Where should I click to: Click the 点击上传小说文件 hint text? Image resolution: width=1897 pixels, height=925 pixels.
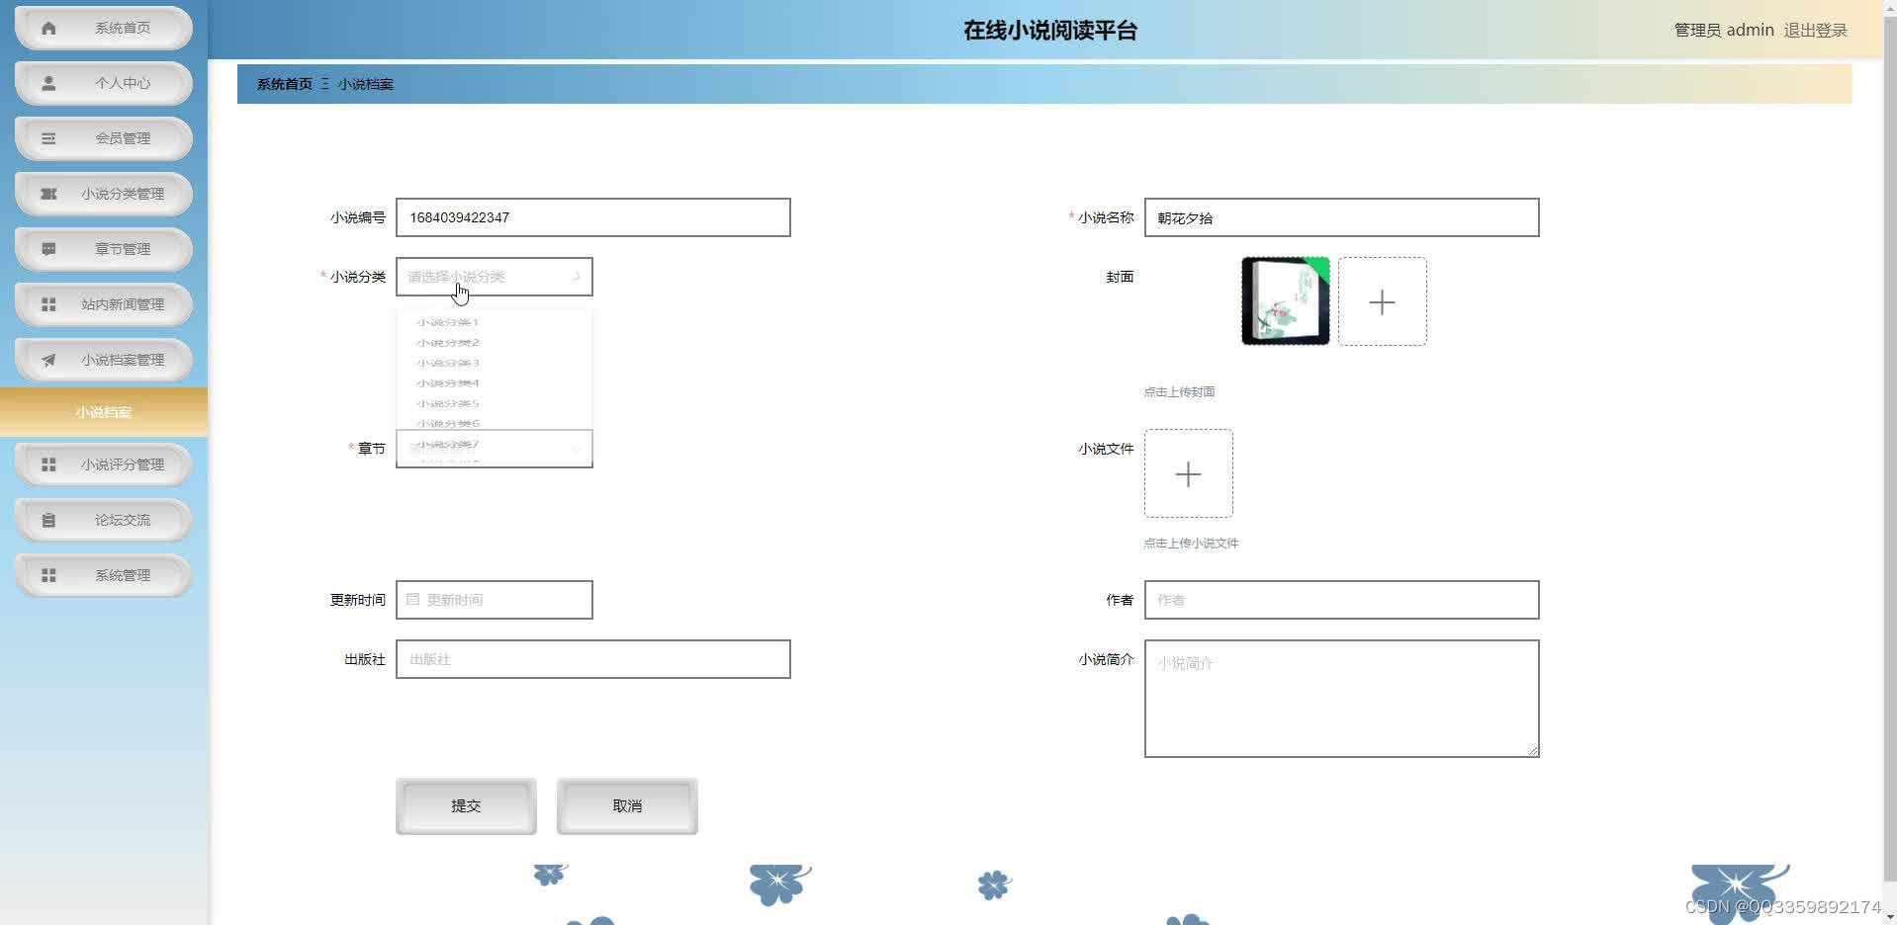1191,543
